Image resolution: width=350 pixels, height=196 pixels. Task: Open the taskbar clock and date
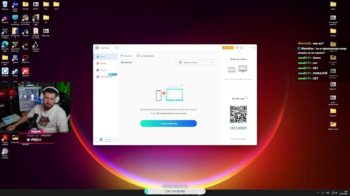coord(343,193)
